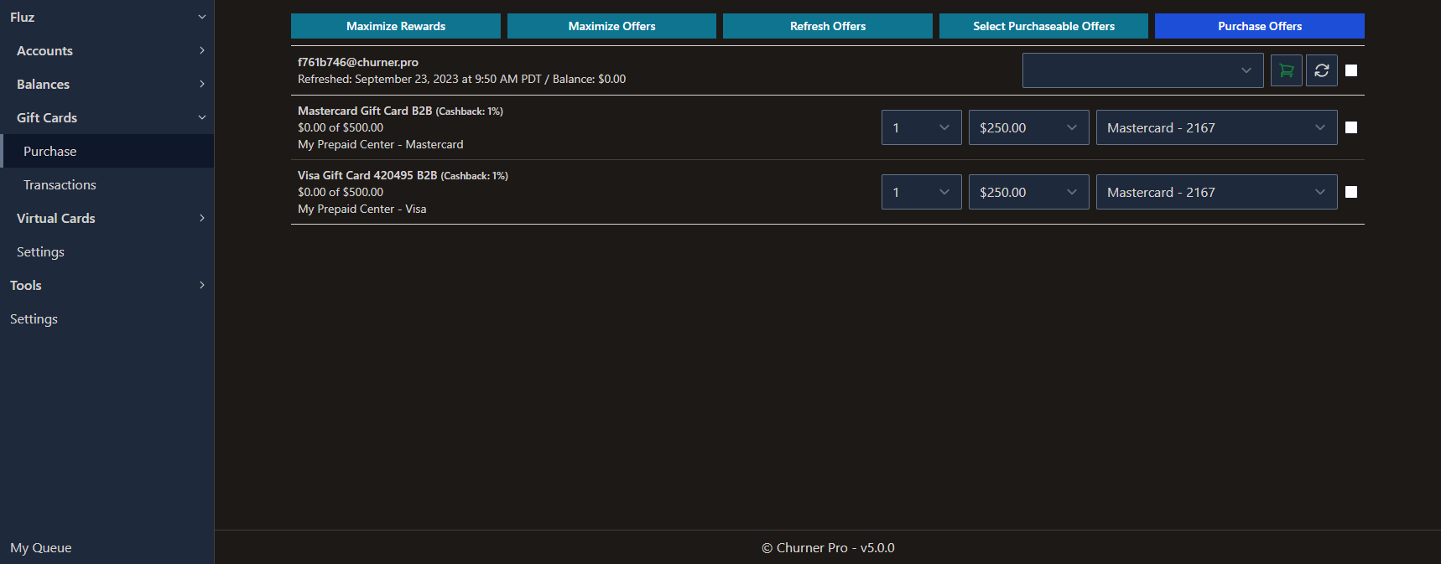
Task: Open quantity dropdown for Mastercard Gift Card
Action: (921, 127)
